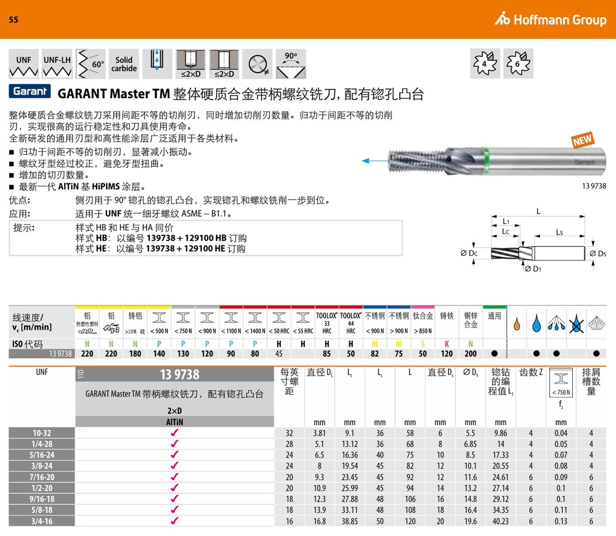Viewport: 616px width, 536px height.
Task: Select the 6-flute cutter icon
Action: coord(518,63)
